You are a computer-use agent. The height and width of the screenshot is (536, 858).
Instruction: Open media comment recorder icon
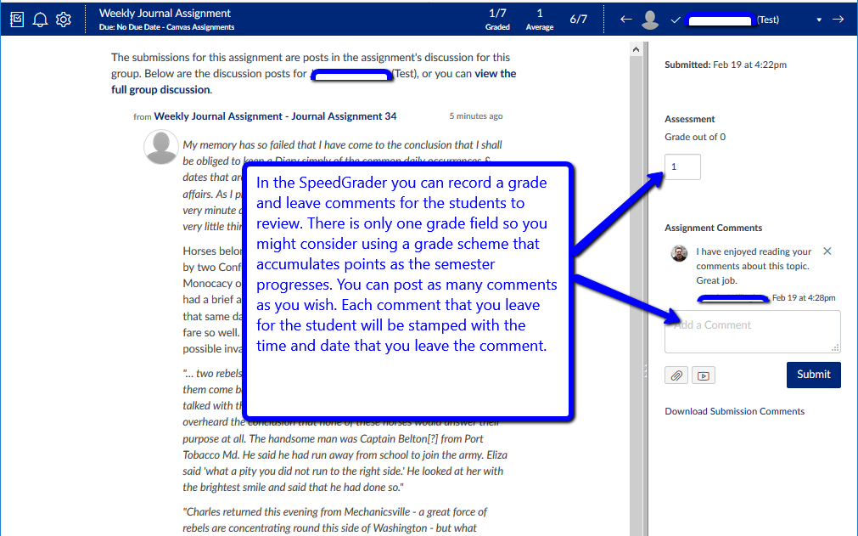[x=704, y=375]
